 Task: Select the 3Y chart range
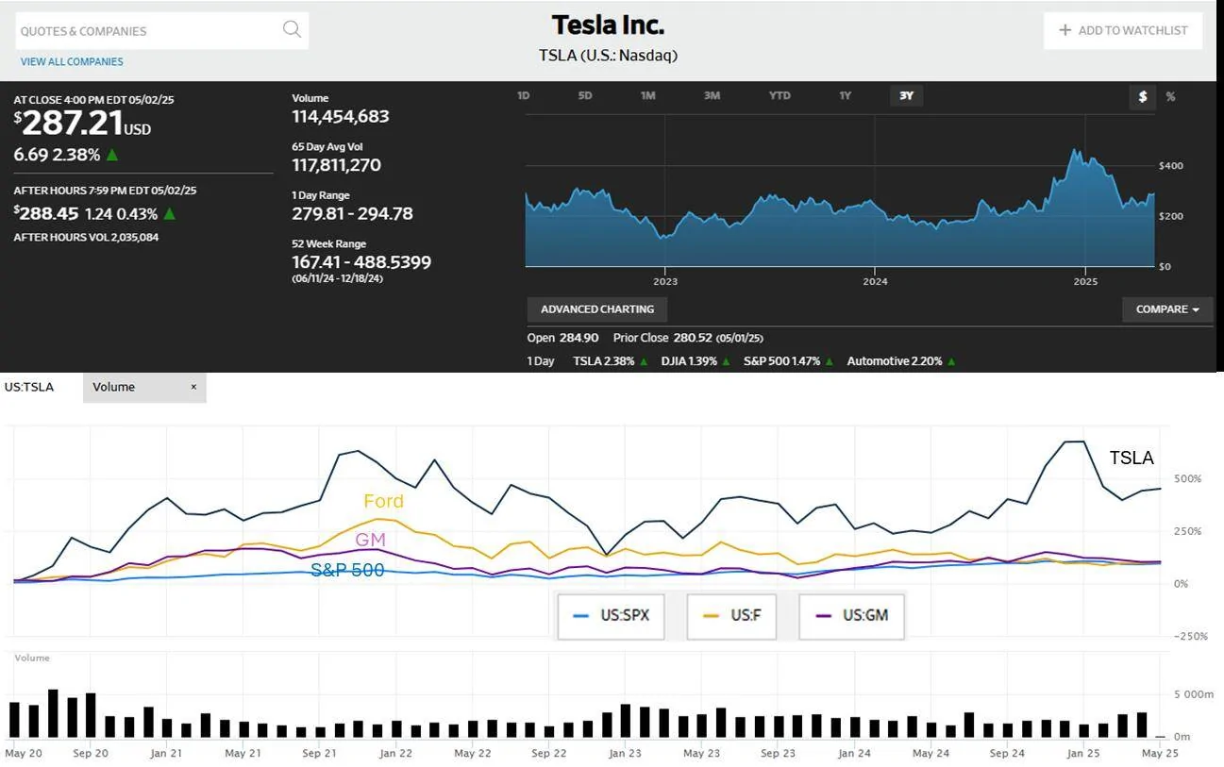(906, 95)
